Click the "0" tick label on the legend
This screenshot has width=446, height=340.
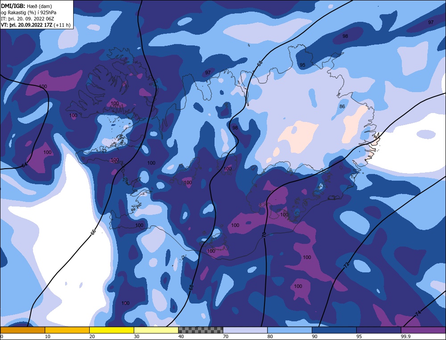2,336
